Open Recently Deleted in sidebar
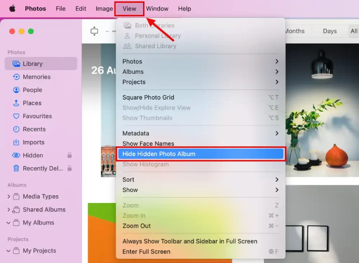Viewport: 359px width, 263px height. pos(41,168)
